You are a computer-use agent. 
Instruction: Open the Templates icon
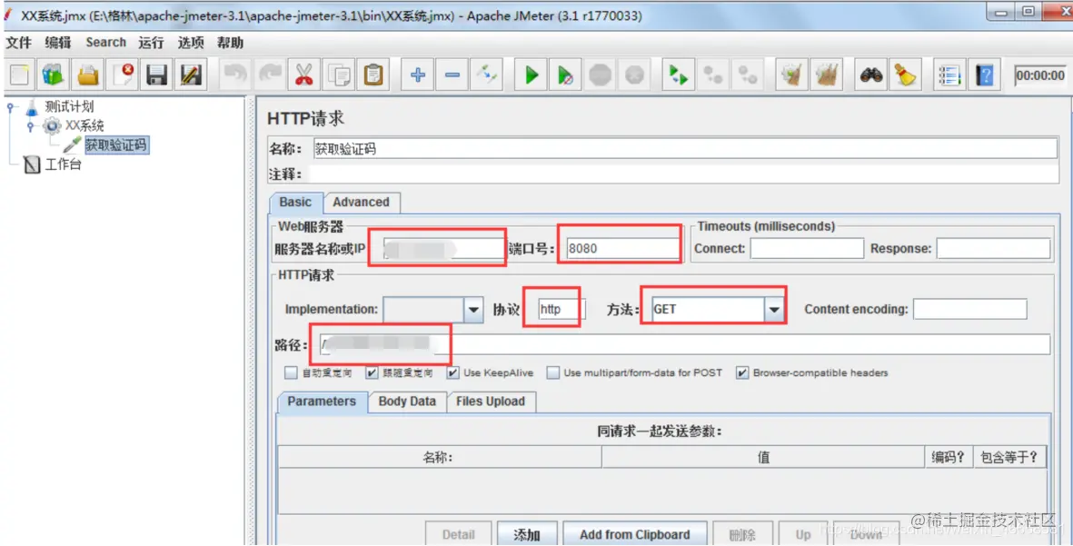tap(53, 74)
